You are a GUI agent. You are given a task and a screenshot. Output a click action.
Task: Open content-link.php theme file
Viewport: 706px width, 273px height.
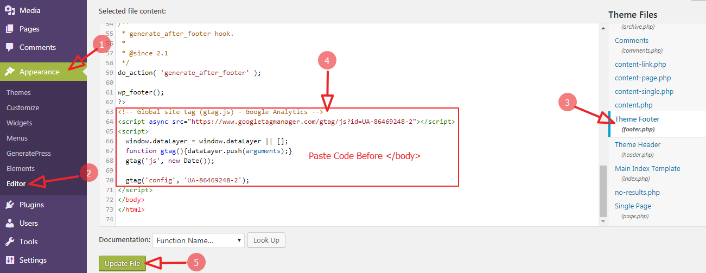coord(640,65)
